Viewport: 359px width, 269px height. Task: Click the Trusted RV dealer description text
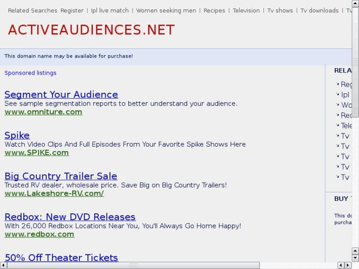[x=116, y=185]
